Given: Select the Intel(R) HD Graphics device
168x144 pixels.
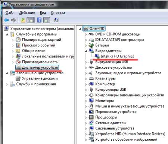Looking at the screenshot, I should click(x=118, y=56).
